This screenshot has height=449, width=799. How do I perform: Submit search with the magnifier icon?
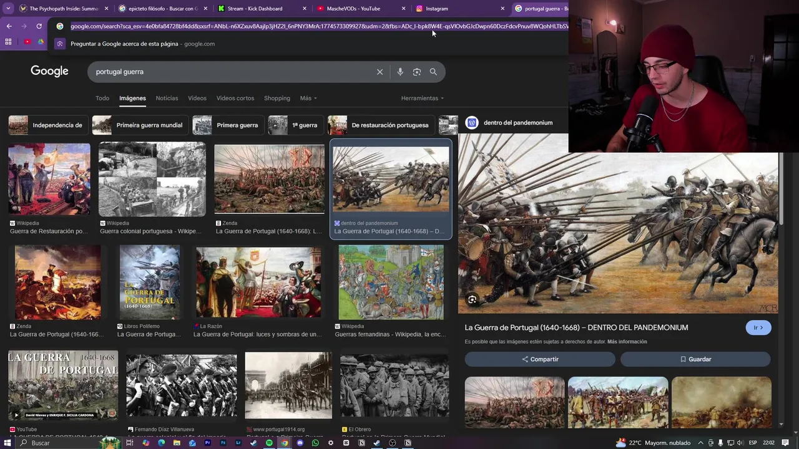point(433,72)
